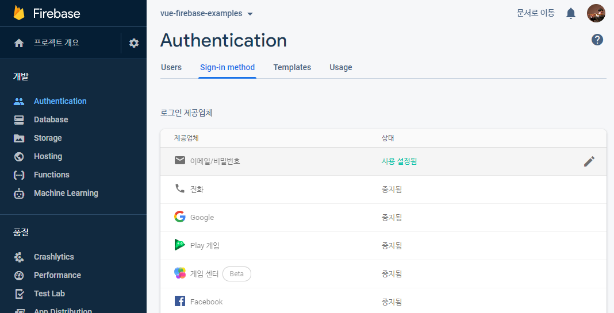Open Database in the sidebar
The image size is (614, 313).
tap(51, 119)
